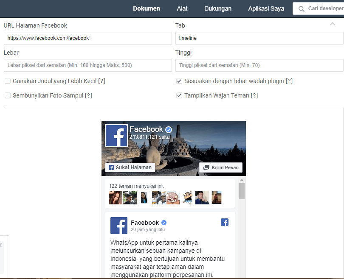Click the 213.811.121 suka count text
Viewport: 344px width, 279px height.
coord(149,137)
